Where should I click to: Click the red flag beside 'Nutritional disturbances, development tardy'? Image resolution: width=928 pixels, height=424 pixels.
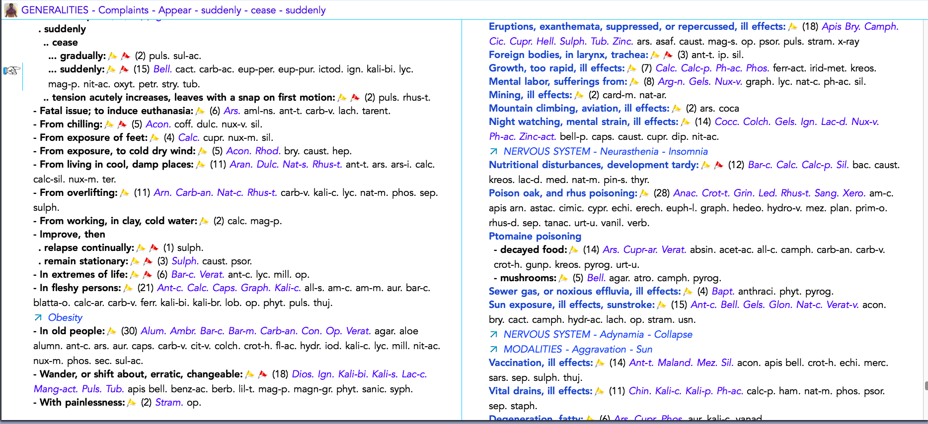pyautogui.click(x=718, y=165)
